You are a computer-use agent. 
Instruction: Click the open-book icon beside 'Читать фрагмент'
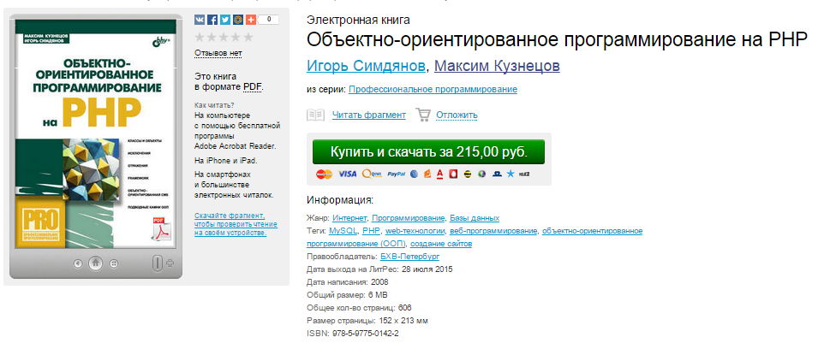click(x=315, y=115)
